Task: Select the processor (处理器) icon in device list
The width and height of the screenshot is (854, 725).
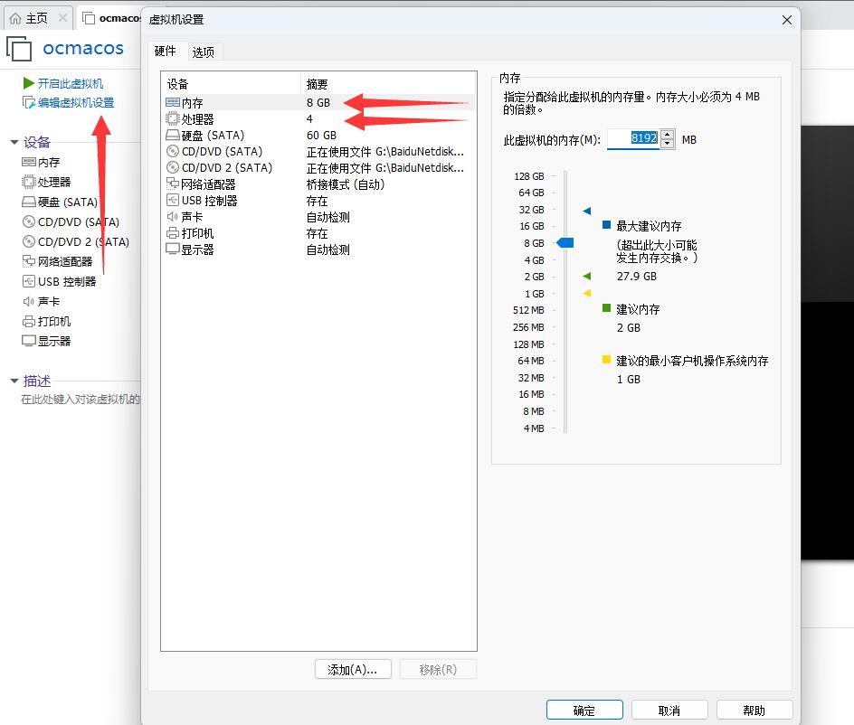Action: point(173,119)
